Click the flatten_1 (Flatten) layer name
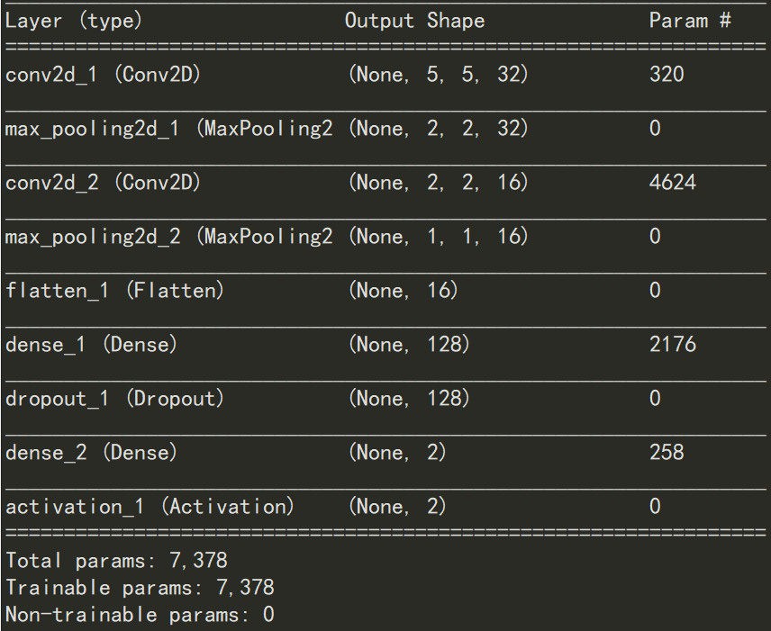This screenshot has width=771, height=631. [114, 291]
